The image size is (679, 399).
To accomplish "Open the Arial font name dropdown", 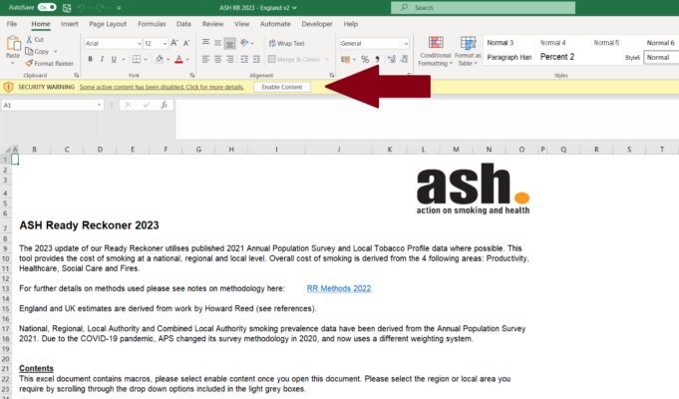I will pos(139,43).
